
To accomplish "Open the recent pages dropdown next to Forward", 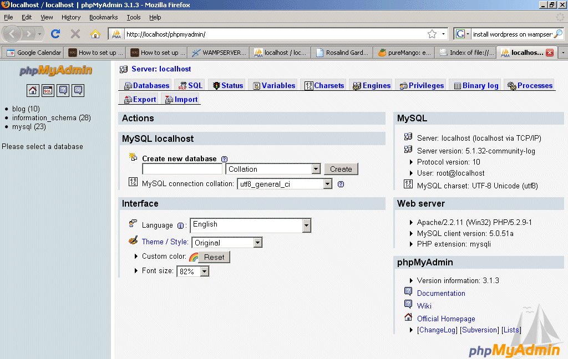I will (x=39, y=34).
